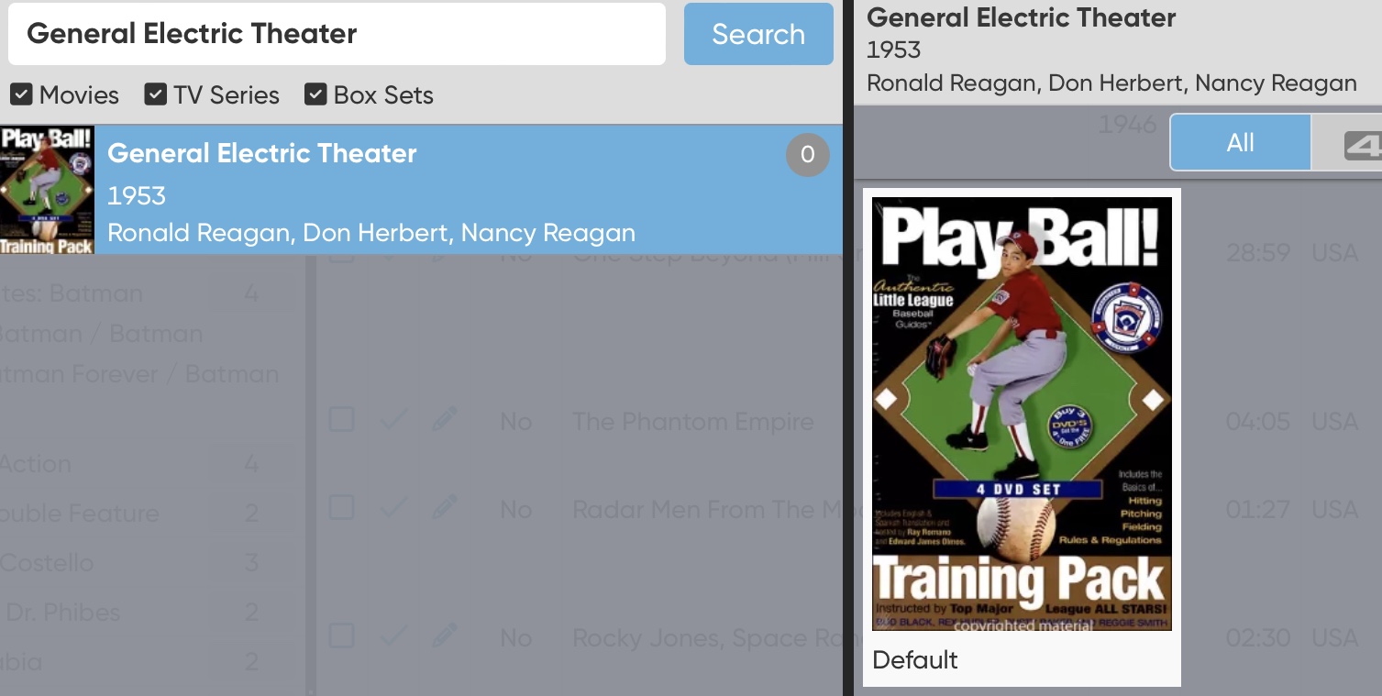Click the search text input field
Viewport: 1382px width, 696px height.
click(337, 34)
